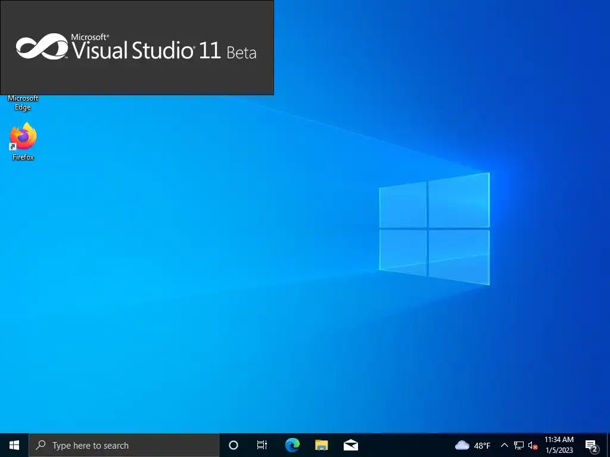Launch Microsoft Edge from the taskbar
Image resolution: width=610 pixels, height=457 pixels.
292,445
